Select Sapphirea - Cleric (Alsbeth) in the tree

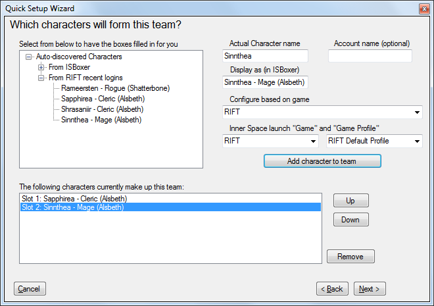[x=103, y=99]
